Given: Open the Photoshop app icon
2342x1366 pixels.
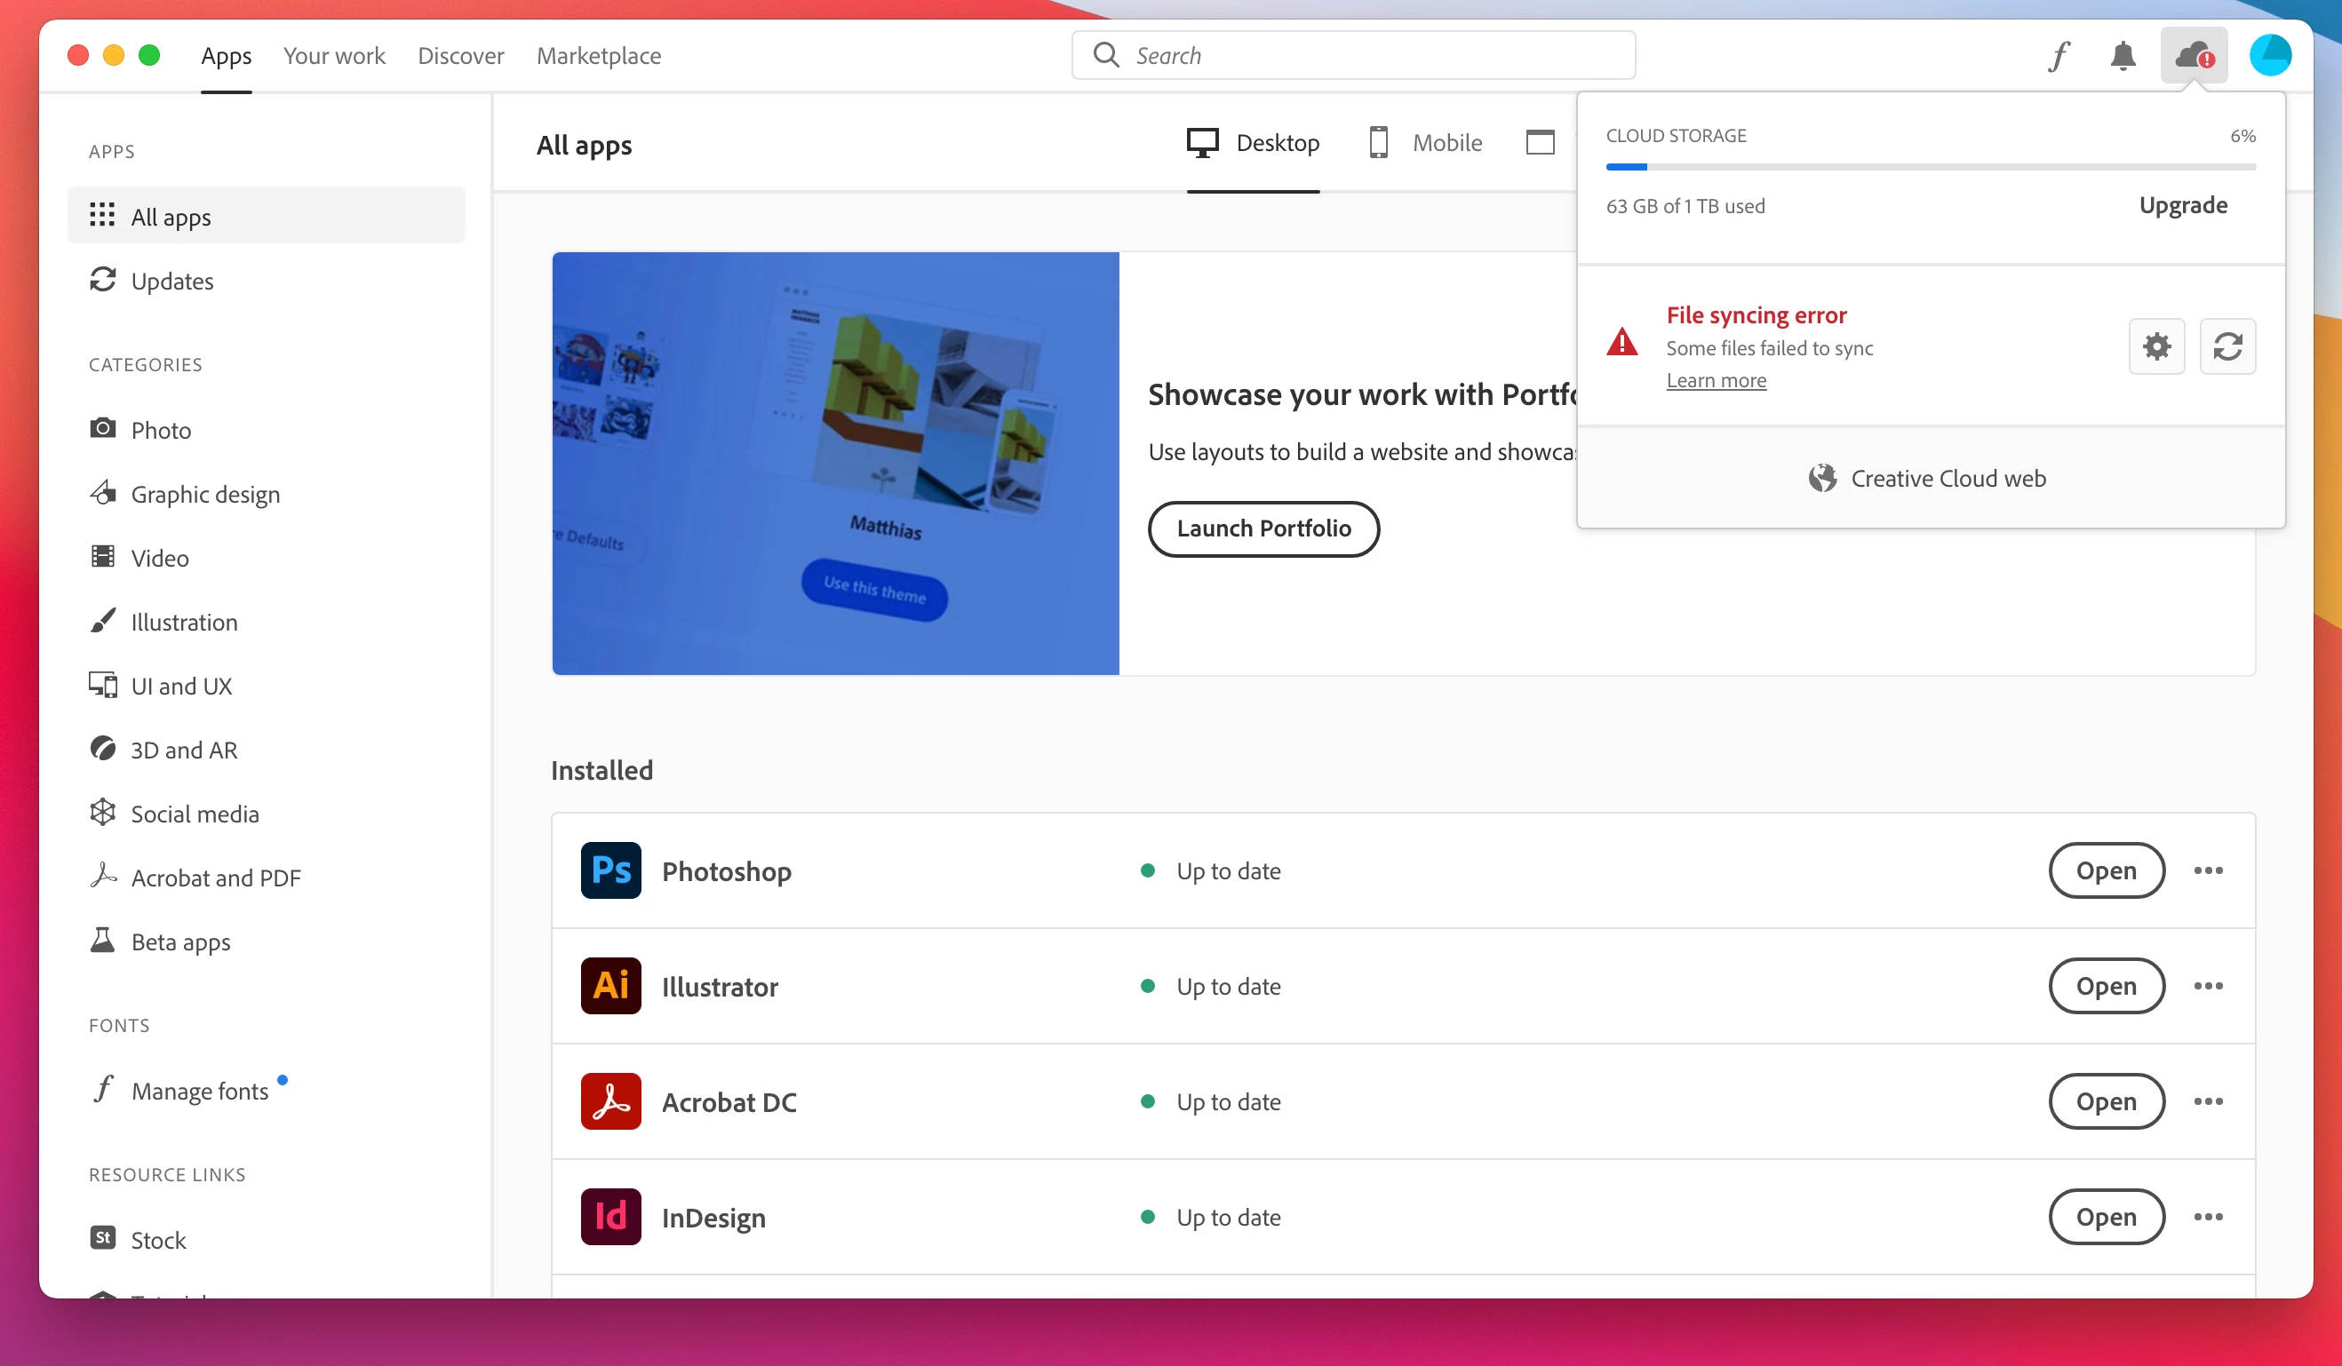Looking at the screenshot, I should point(610,870).
